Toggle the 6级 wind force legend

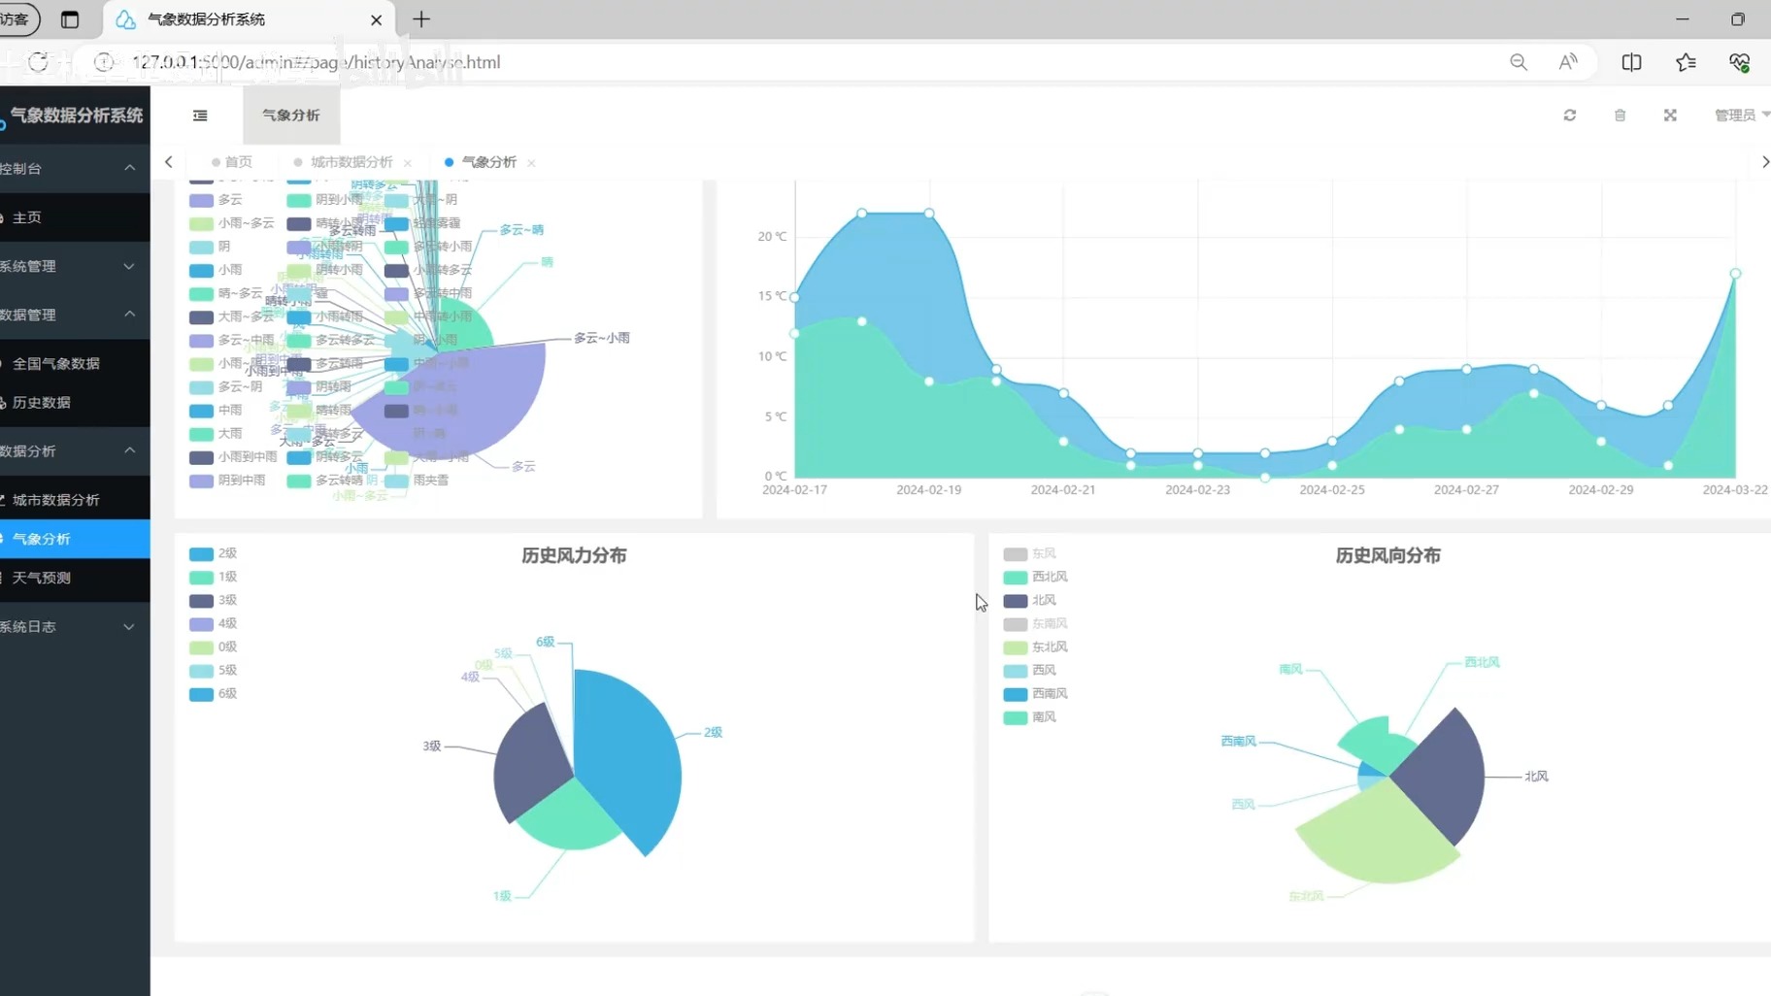(213, 693)
